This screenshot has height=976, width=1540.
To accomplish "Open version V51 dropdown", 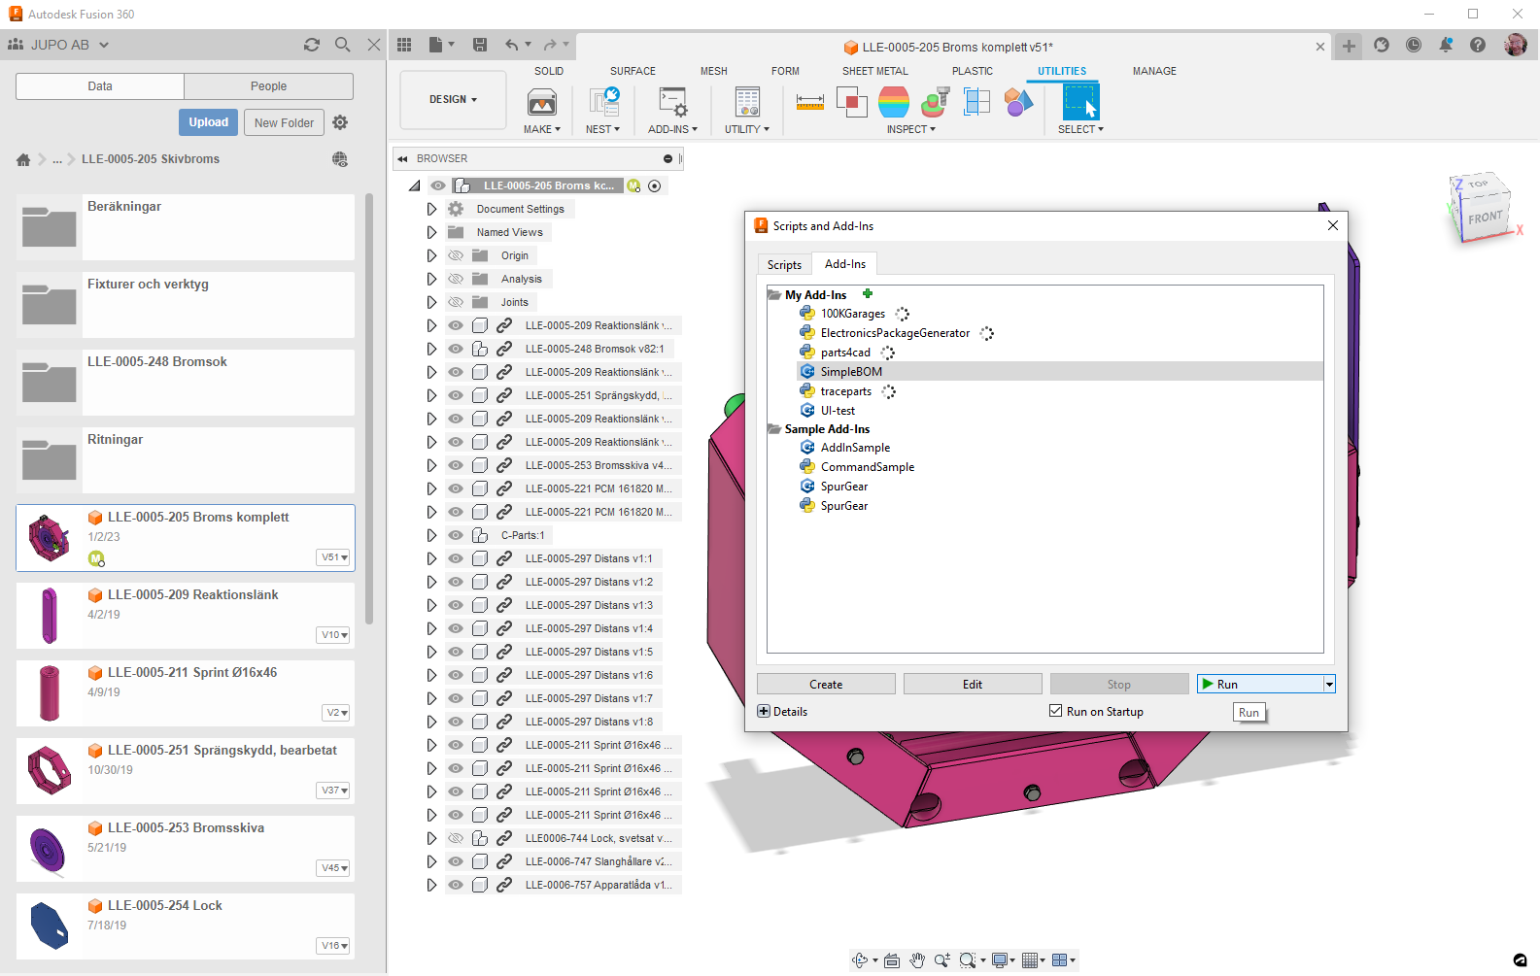I will click(x=334, y=557).
